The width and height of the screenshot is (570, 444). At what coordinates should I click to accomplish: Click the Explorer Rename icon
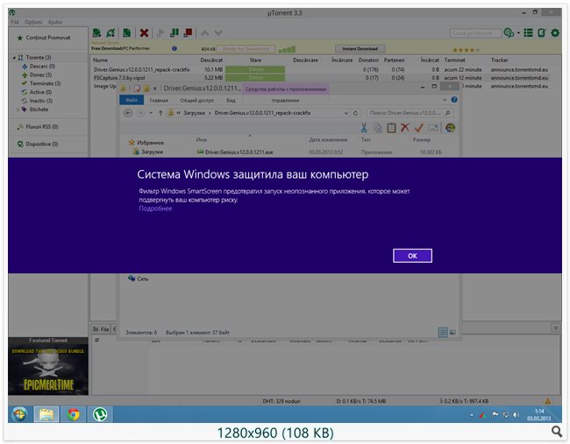[x=433, y=128]
